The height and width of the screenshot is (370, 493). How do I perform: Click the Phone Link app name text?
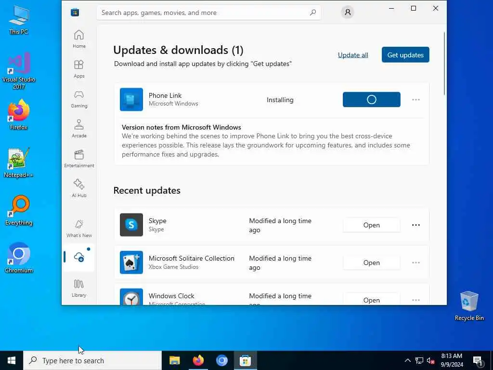[x=165, y=95]
